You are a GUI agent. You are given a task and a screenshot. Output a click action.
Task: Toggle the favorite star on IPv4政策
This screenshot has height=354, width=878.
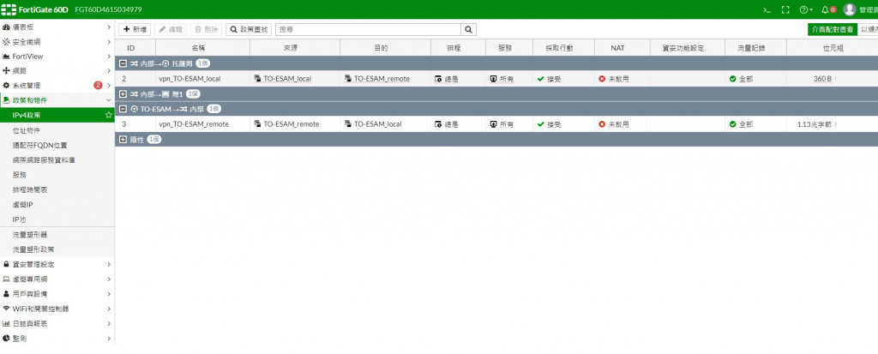pos(109,115)
